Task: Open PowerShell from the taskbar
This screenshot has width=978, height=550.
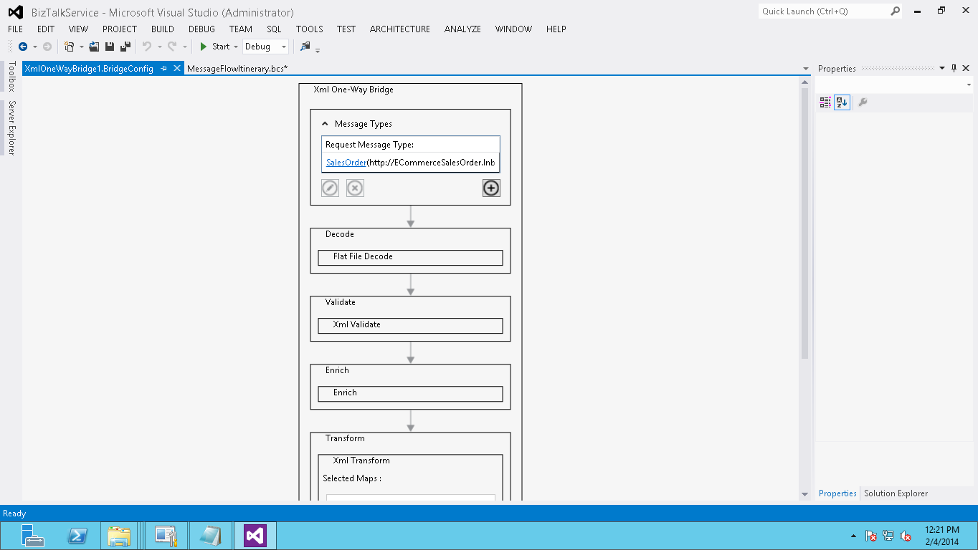Action: pos(77,536)
